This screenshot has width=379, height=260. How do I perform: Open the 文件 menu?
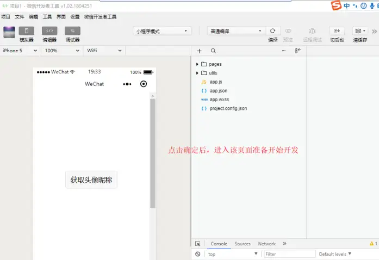[20, 17]
